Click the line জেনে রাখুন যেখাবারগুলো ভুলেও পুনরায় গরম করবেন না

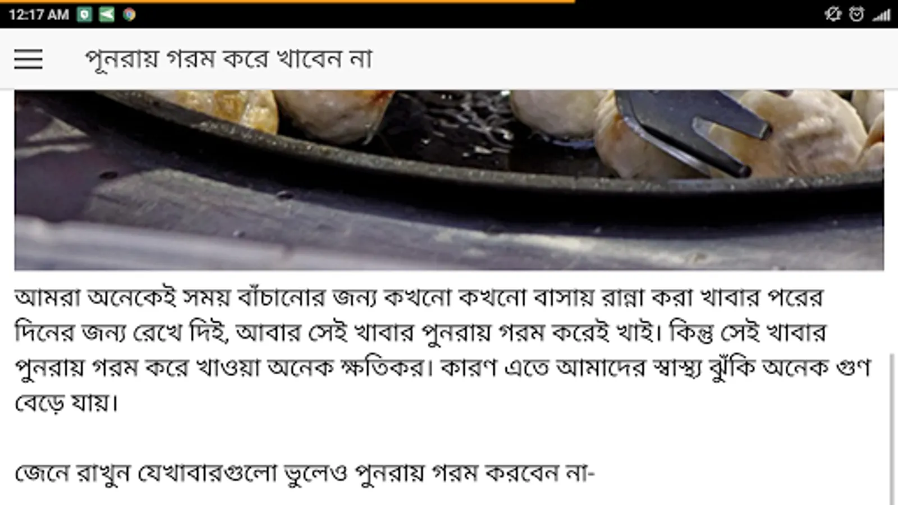tap(304, 474)
